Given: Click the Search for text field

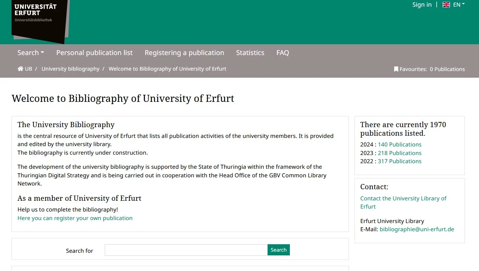Looking at the screenshot, I should pyautogui.click(x=186, y=250).
